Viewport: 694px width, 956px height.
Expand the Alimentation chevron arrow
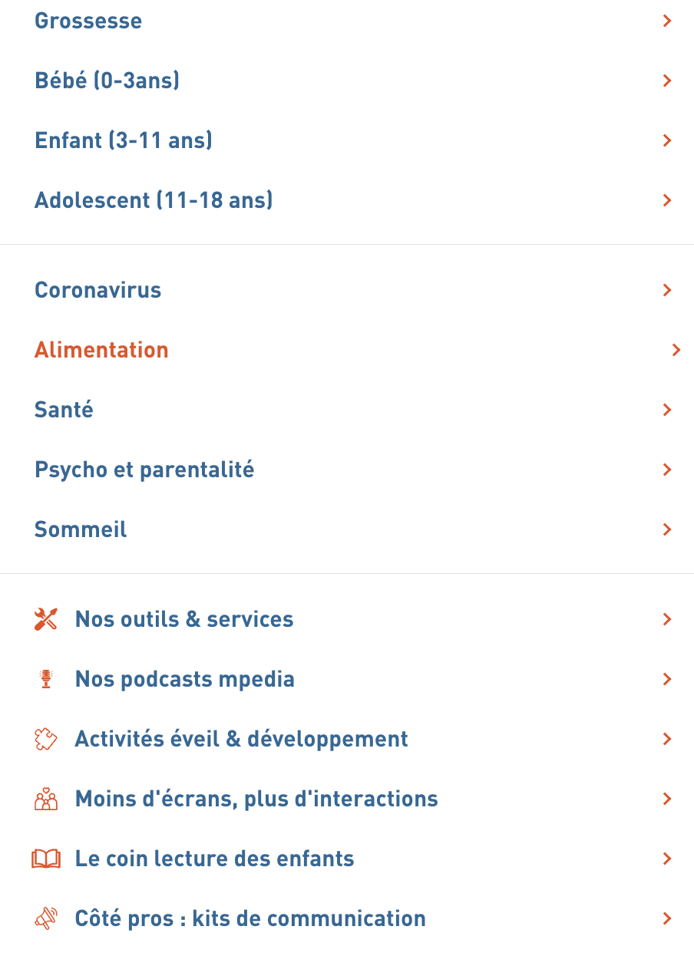click(x=676, y=350)
